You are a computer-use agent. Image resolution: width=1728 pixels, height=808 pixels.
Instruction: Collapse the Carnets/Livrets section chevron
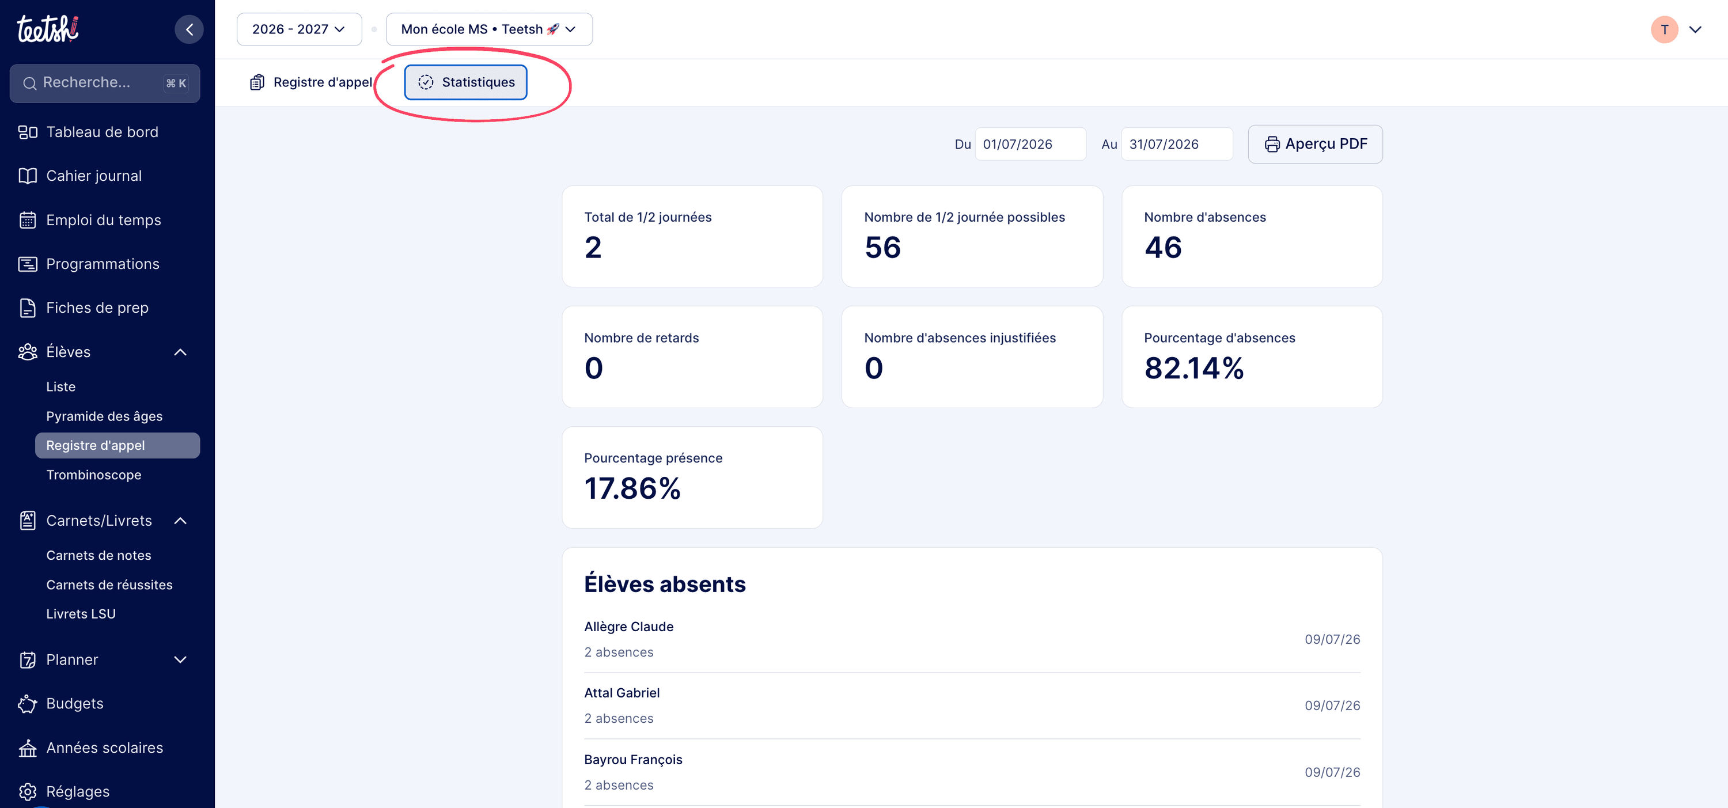pos(180,521)
